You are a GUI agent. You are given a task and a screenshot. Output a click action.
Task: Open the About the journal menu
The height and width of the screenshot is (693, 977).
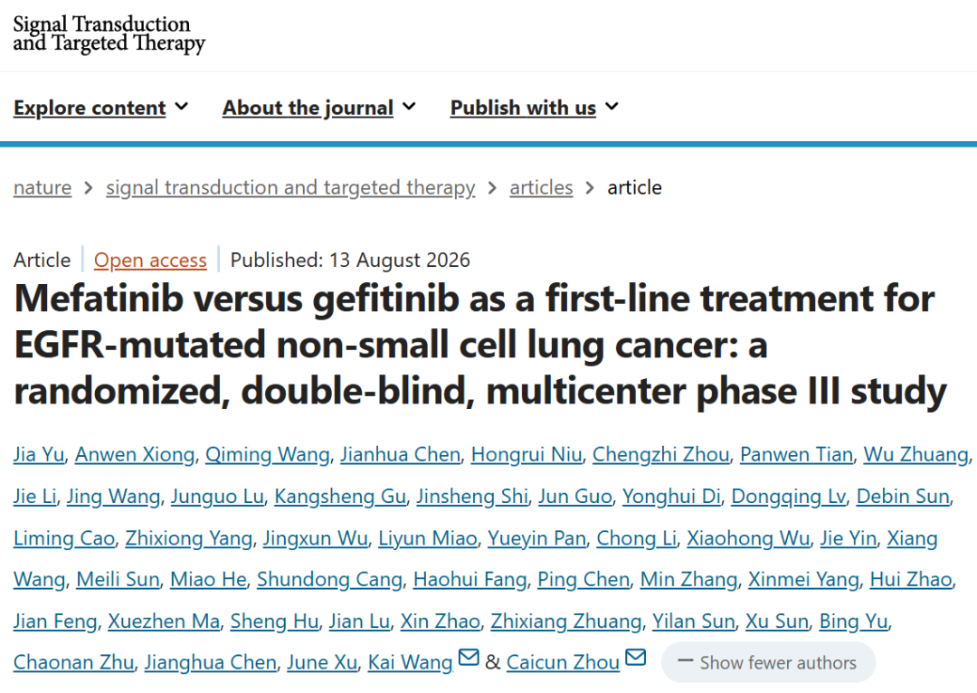coord(319,108)
